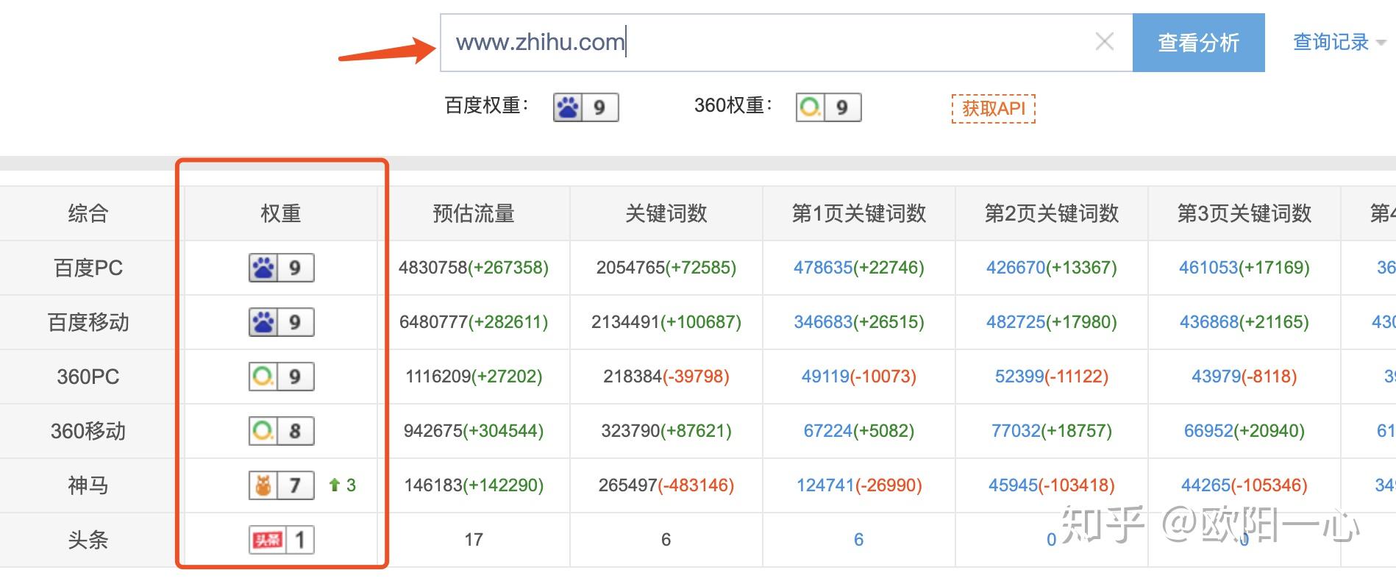1396x581 pixels.
Task: Open 百度PC third-page keywords 461053
Action: point(1208,268)
